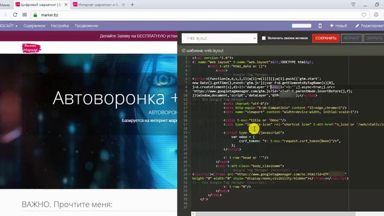
Task: Open the Web layout template dropdown
Action: click(x=220, y=38)
